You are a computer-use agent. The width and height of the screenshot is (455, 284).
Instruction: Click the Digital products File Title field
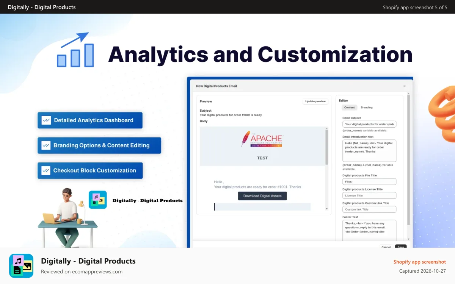click(x=369, y=182)
